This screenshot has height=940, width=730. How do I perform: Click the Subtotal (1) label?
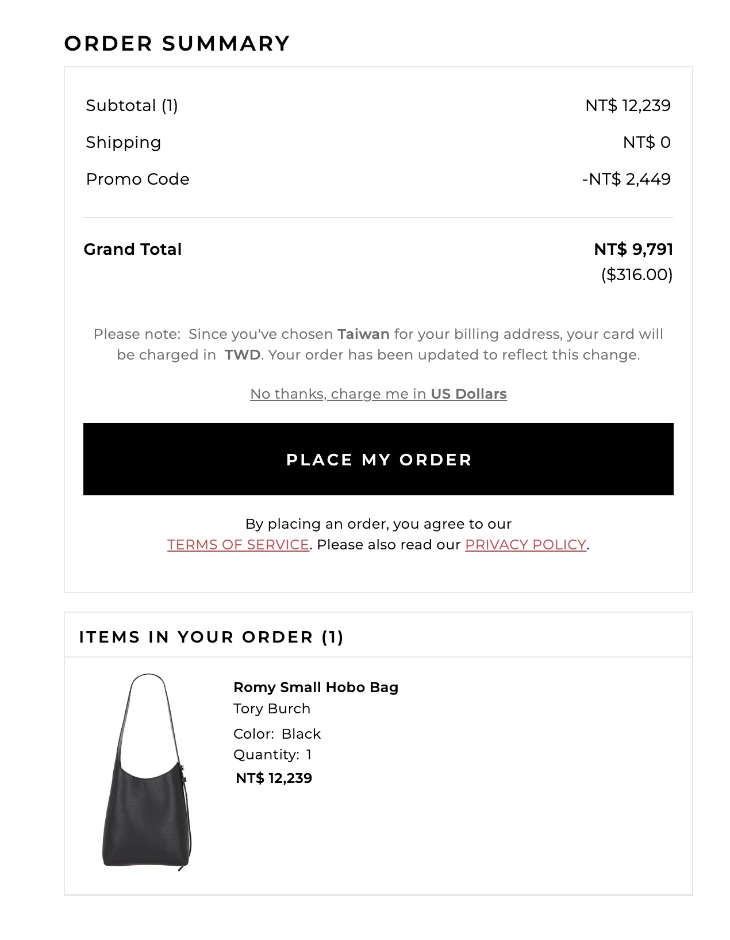click(x=132, y=106)
